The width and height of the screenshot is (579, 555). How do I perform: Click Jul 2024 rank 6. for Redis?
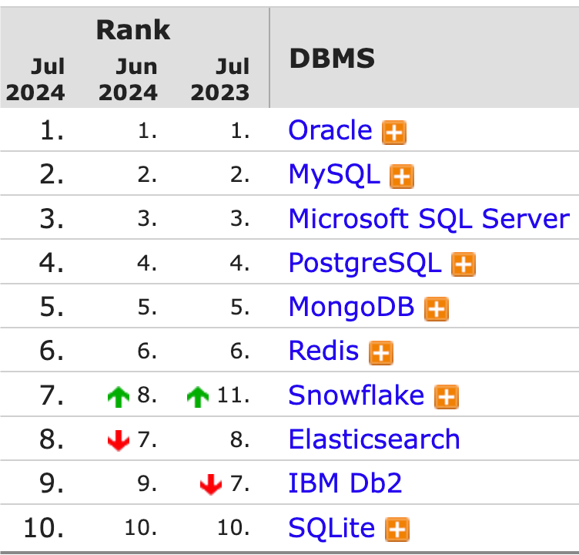[x=52, y=351]
